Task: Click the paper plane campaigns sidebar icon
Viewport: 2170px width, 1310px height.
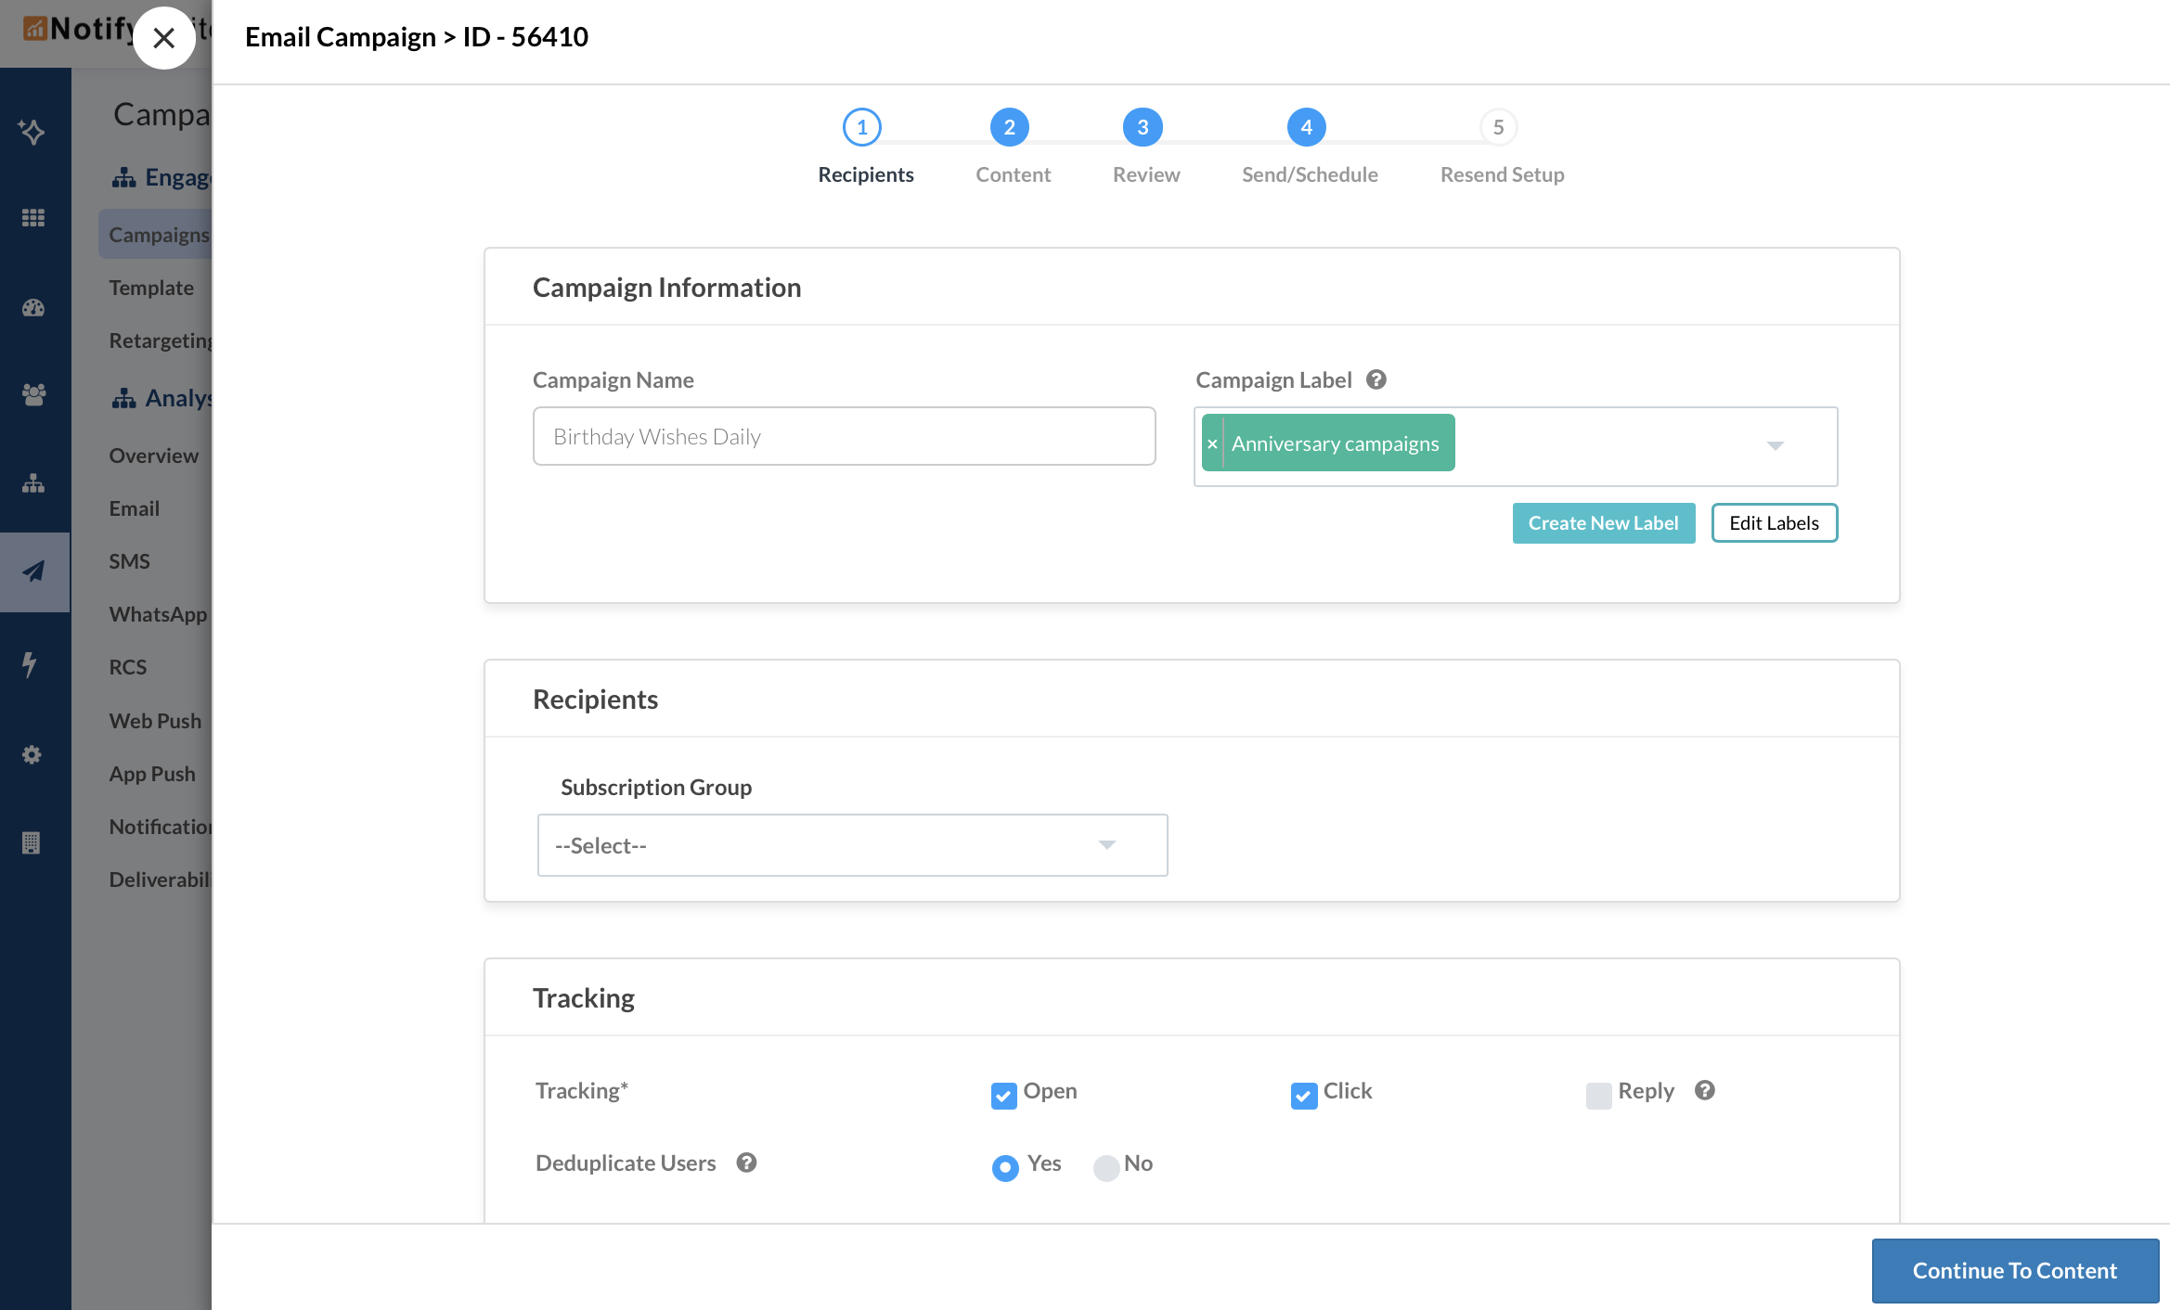Action: [33, 572]
